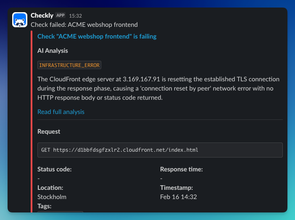Click the Location field label
The height and width of the screenshot is (220, 295).
point(50,188)
